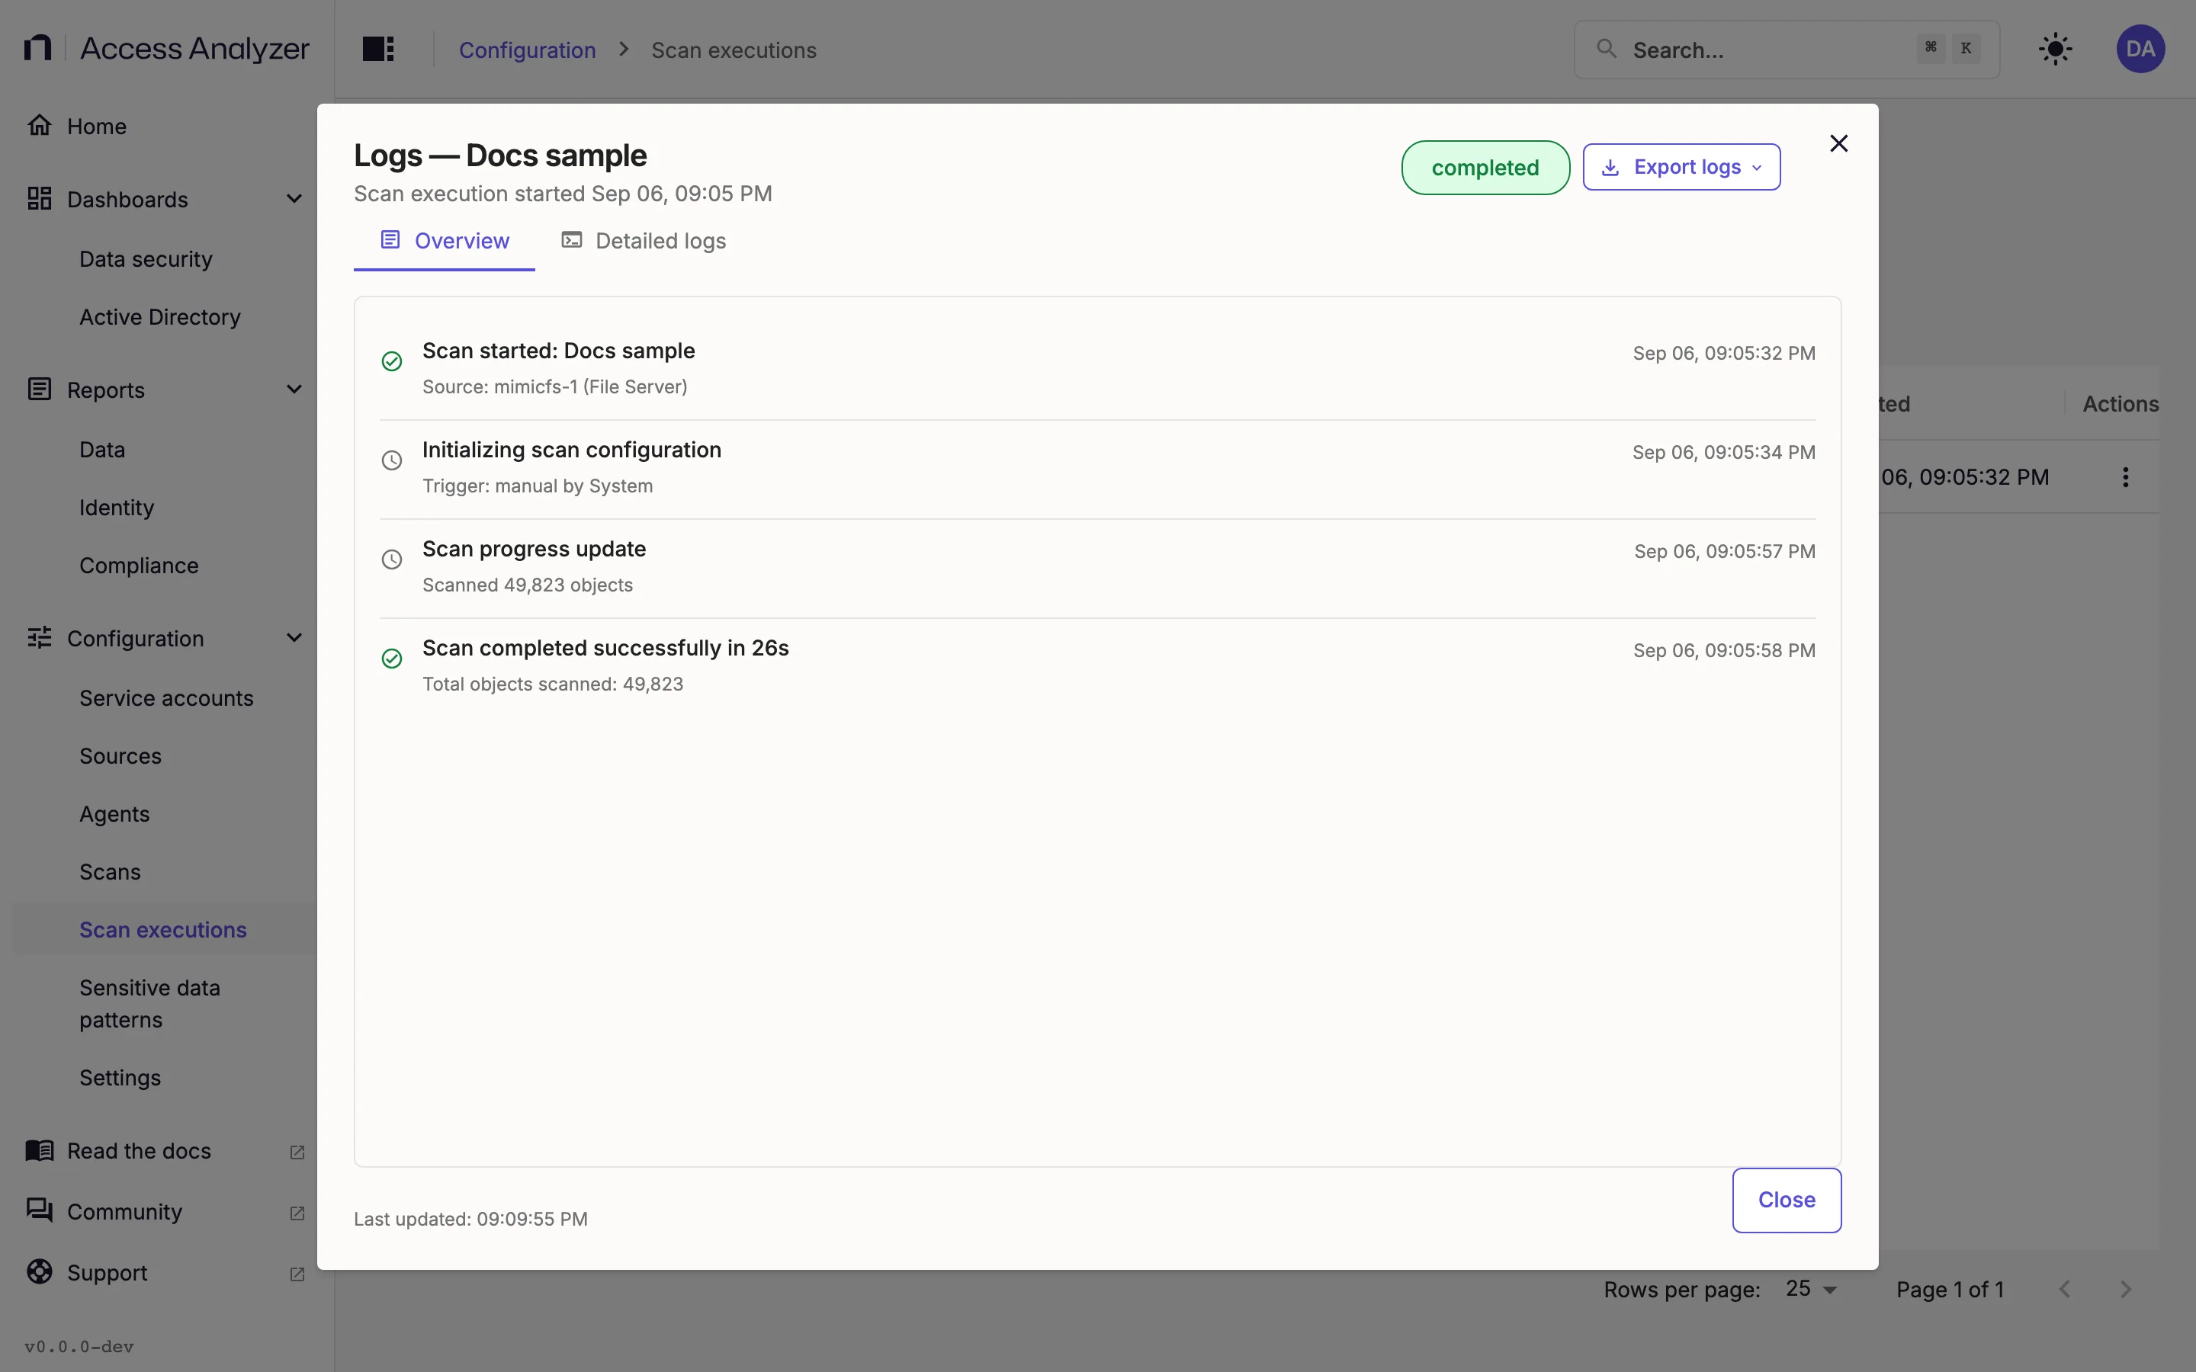Click the Reports document icon
Image resolution: width=2196 pixels, height=1372 pixels.
coord(39,389)
